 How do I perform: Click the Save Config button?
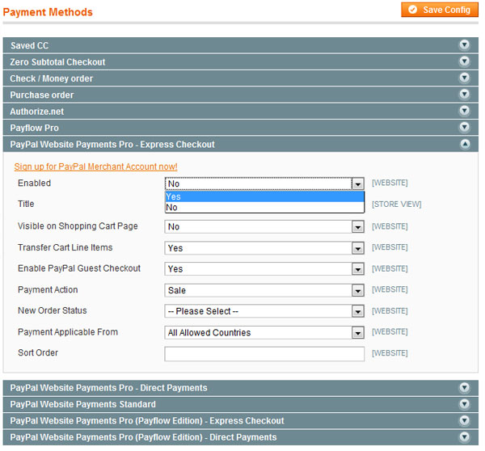439,10
